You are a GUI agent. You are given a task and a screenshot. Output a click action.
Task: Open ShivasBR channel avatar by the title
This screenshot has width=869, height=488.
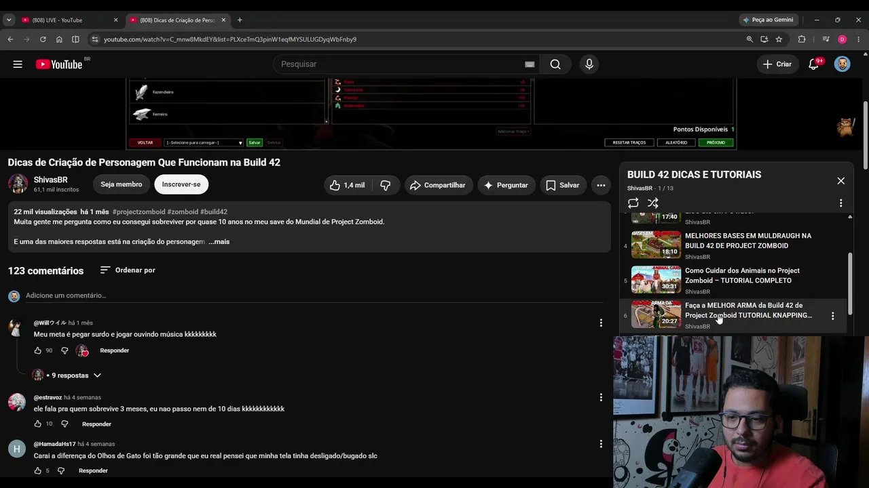(18, 184)
